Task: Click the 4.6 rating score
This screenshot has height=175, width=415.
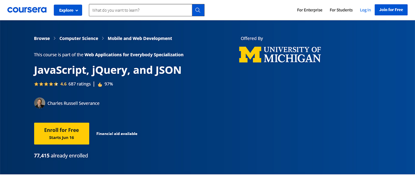Action: coord(63,84)
